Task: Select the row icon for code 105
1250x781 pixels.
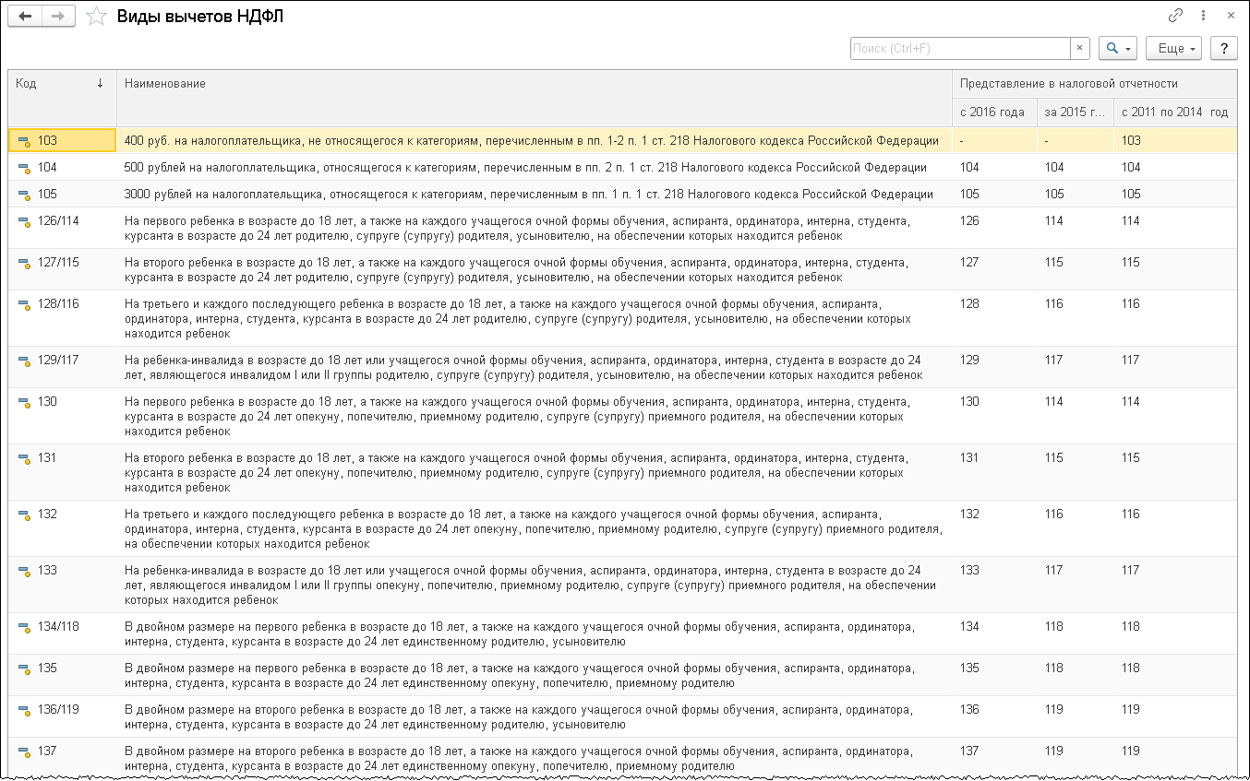Action: coord(25,195)
